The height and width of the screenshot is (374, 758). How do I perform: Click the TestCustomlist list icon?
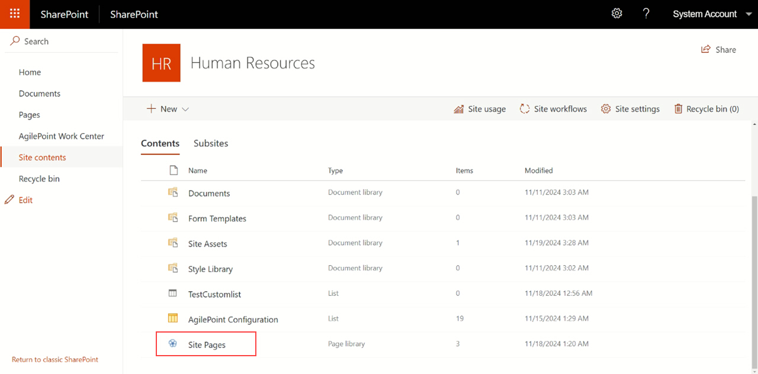(173, 294)
